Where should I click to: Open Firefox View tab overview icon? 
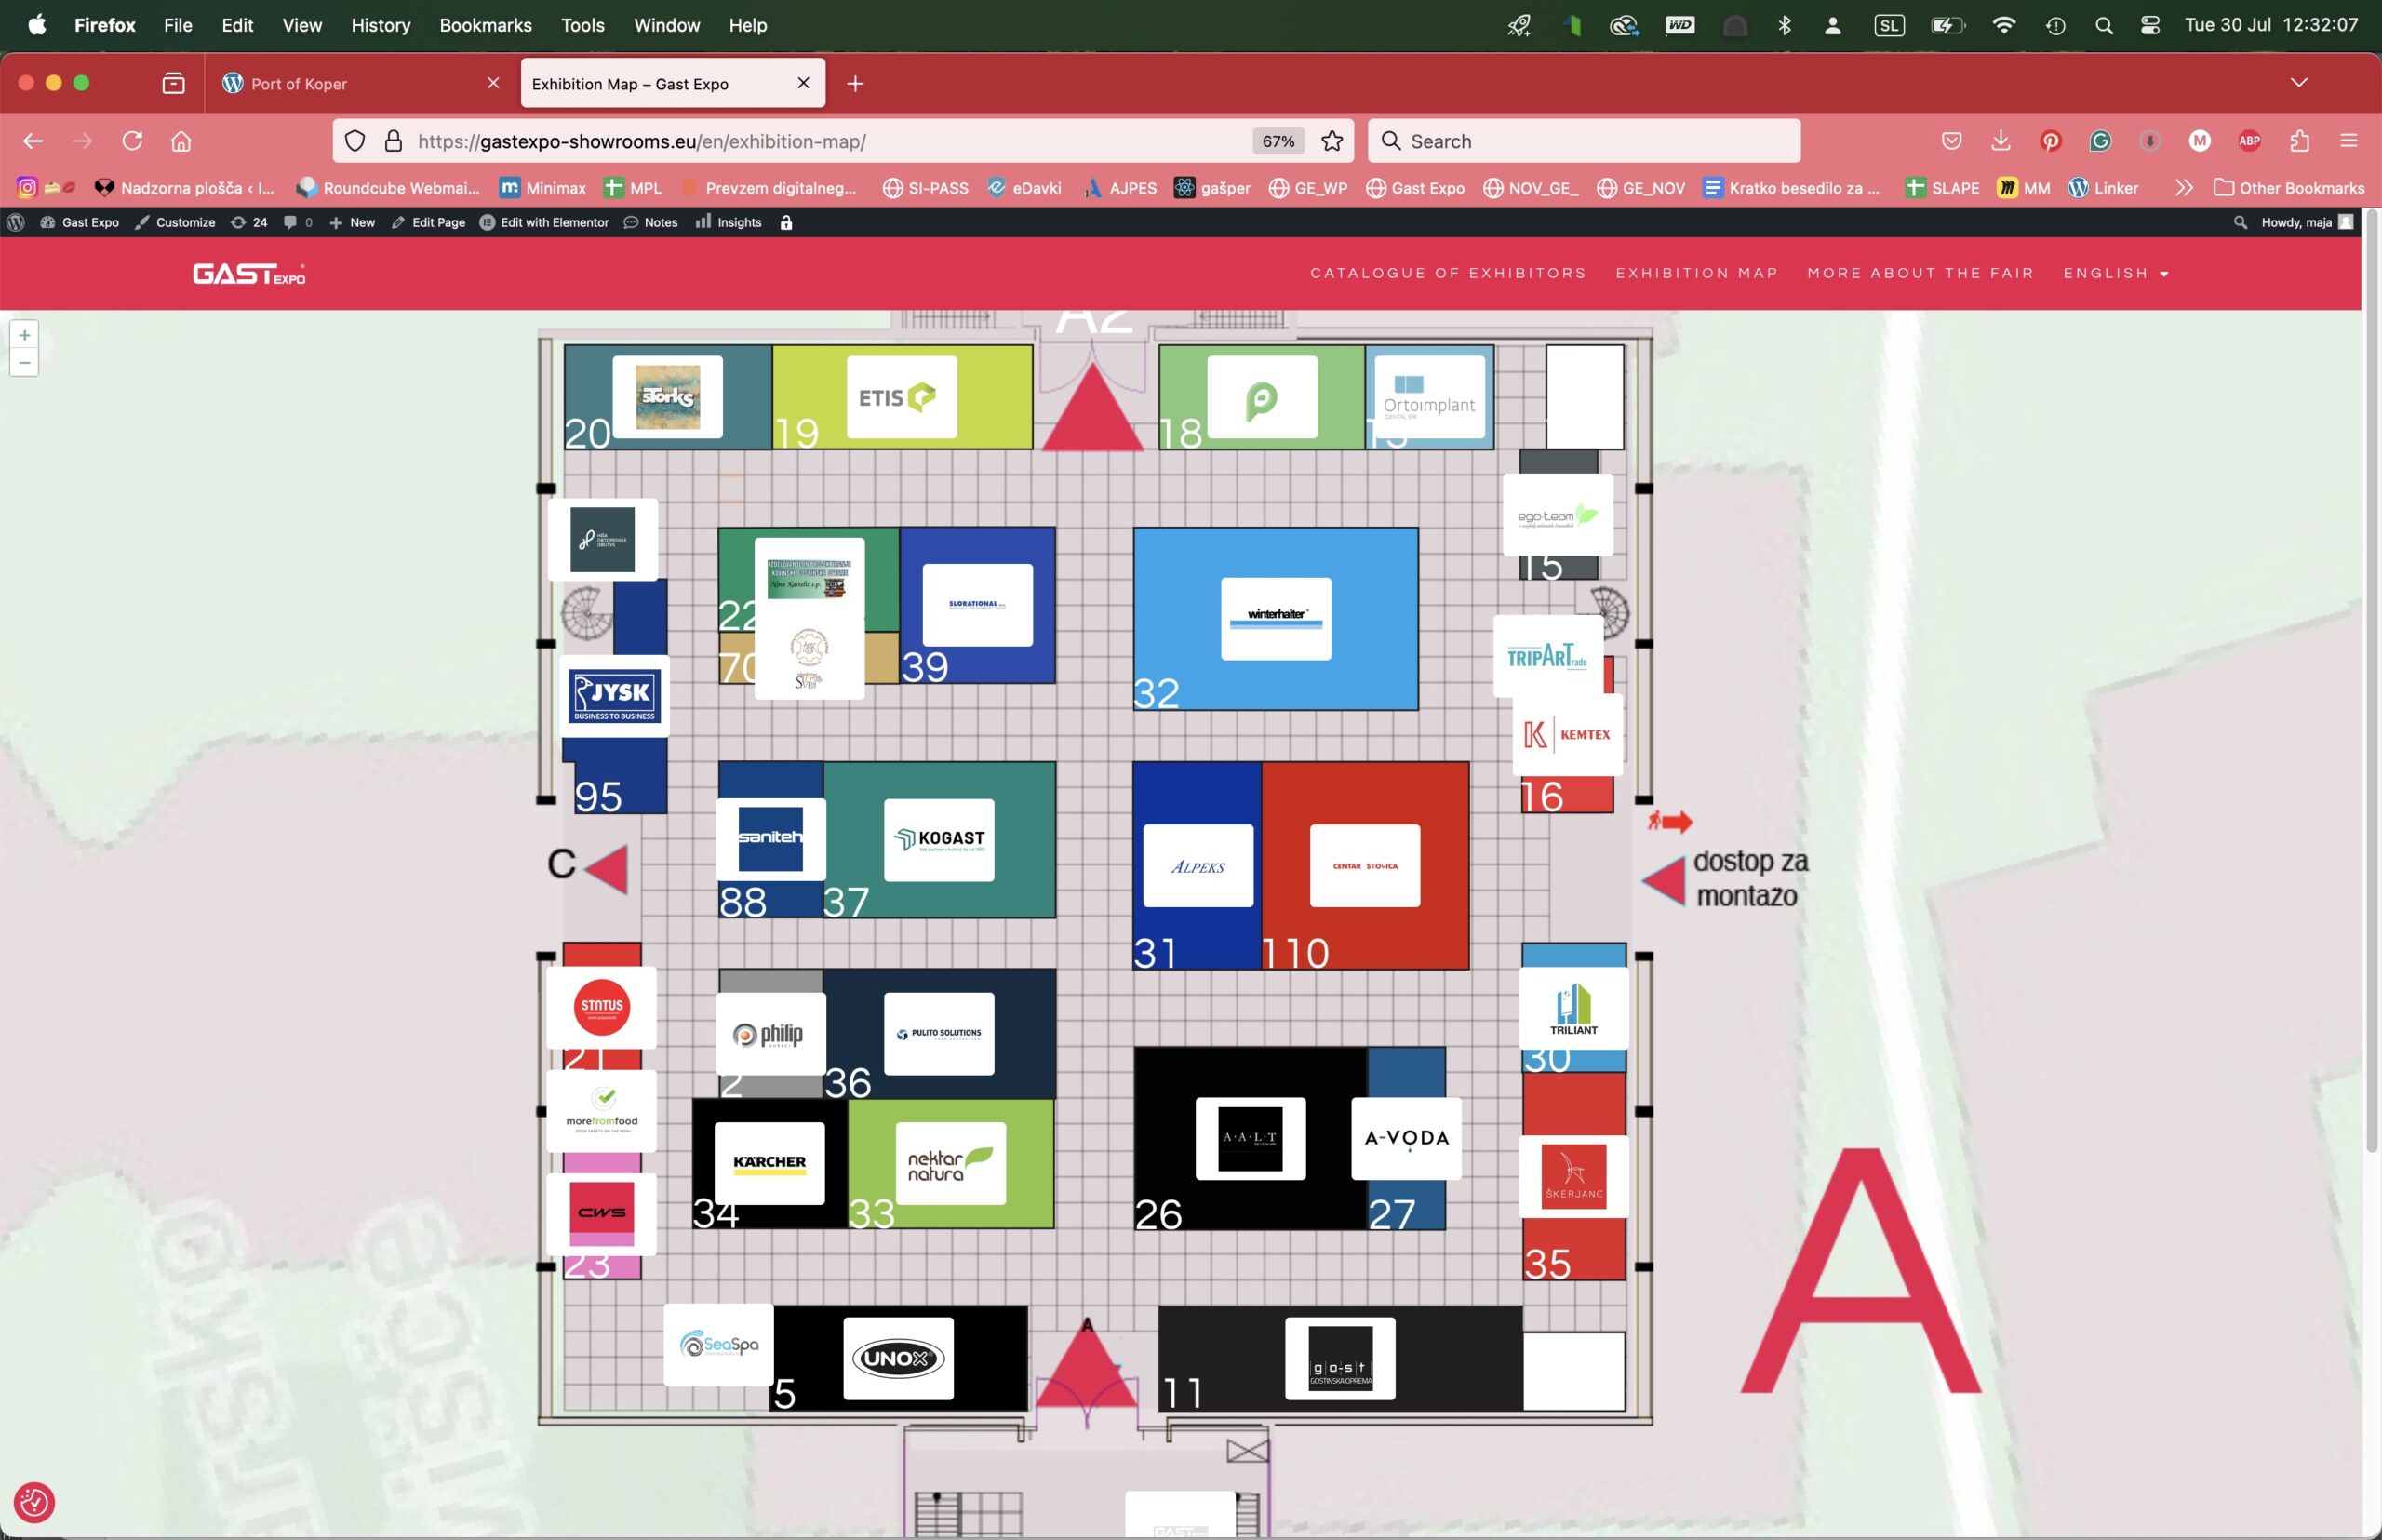pos(174,83)
